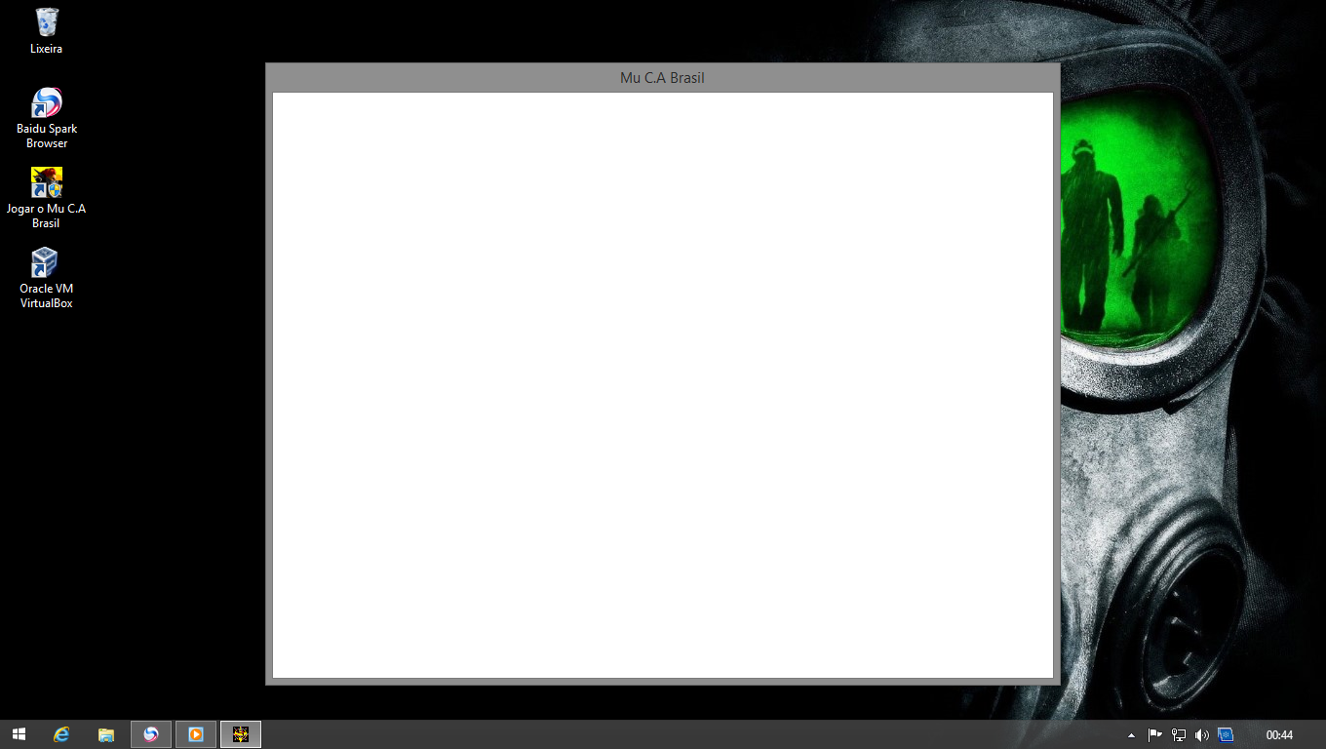Expand the hidden tray icons arrow

point(1131,735)
